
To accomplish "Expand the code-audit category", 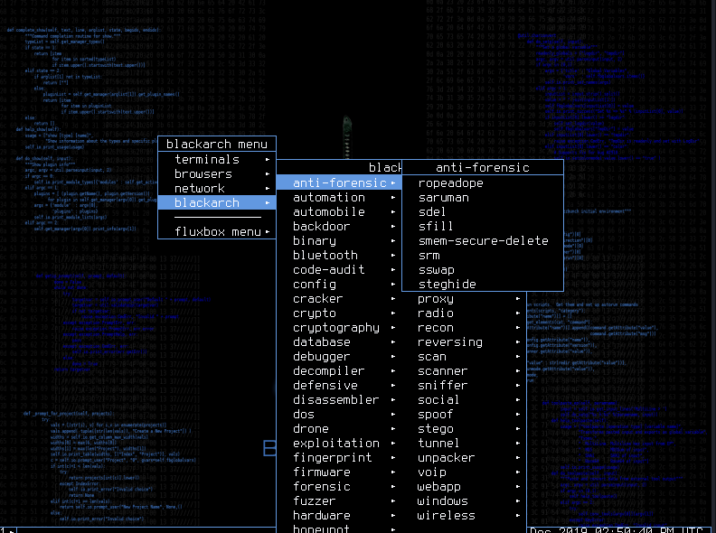I will pyautogui.click(x=339, y=270).
